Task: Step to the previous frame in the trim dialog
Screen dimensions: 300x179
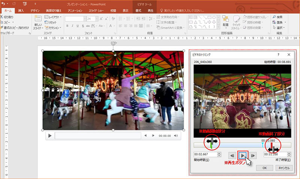Action: click(x=232, y=155)
